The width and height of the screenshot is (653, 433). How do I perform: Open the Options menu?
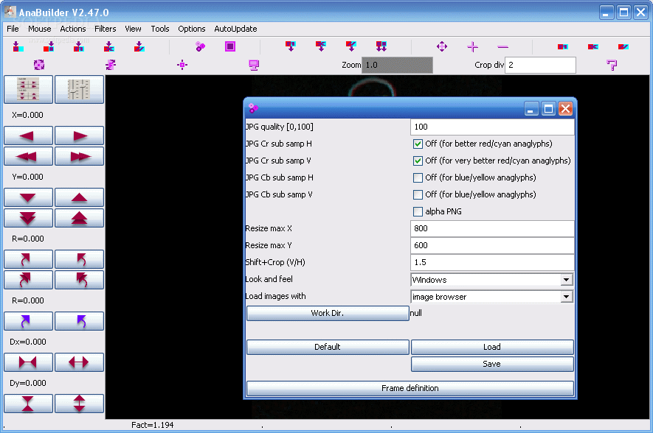[x=192, y=29]
